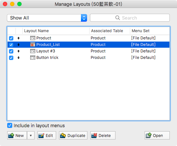Screen dimensions: 177x146
Task: Select the Product layout name
Action: (x=44, y=38)
